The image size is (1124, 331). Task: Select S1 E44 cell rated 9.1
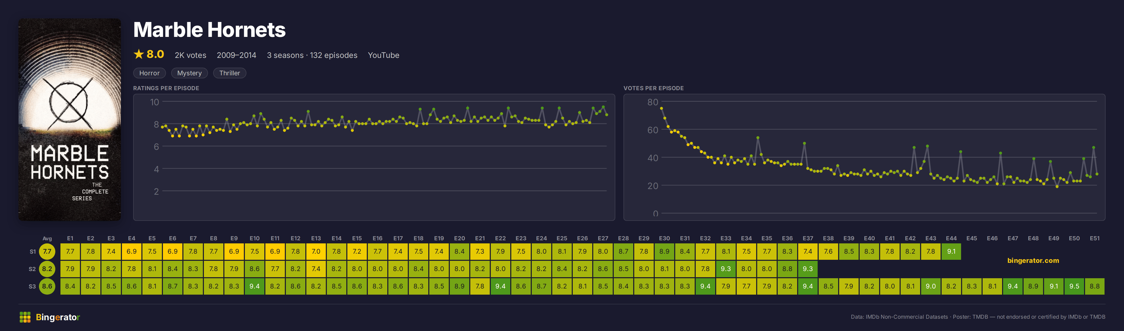pyautogui.click(x=951, y=252)
